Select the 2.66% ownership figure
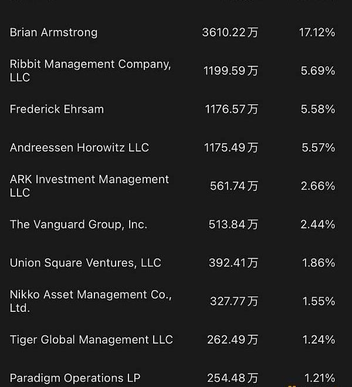Viewport: 352px width, 387px height. click(x=318, y=186)
